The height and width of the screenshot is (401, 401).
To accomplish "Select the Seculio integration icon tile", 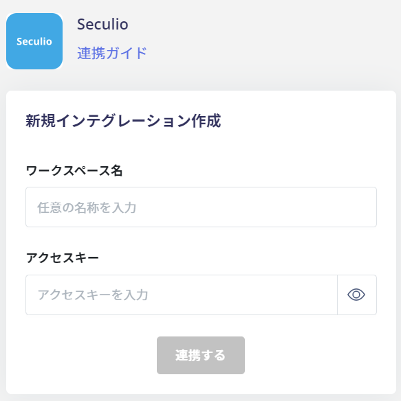I will pyautogui.click(x=34, y=41).
